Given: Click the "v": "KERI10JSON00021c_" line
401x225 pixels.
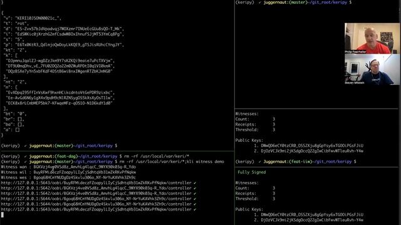Looking at the screenshot, I should (33, 18).
